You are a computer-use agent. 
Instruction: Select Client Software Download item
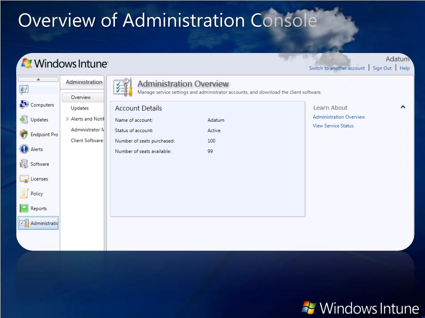point(87,140)
